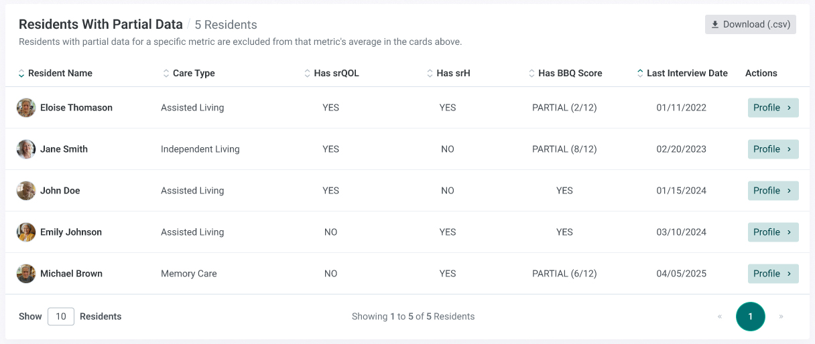Open Jane Smith's Profile button

tap(773, 149)
